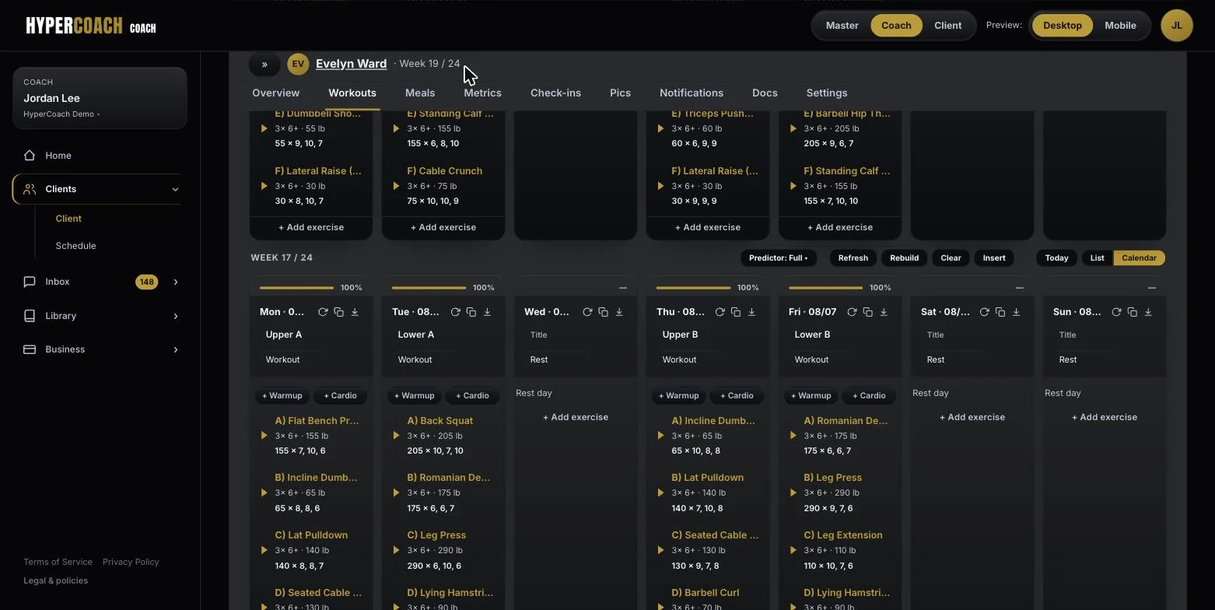
Task: Expand F) Cable Crunch details triangle
Action: coord(396,186)
